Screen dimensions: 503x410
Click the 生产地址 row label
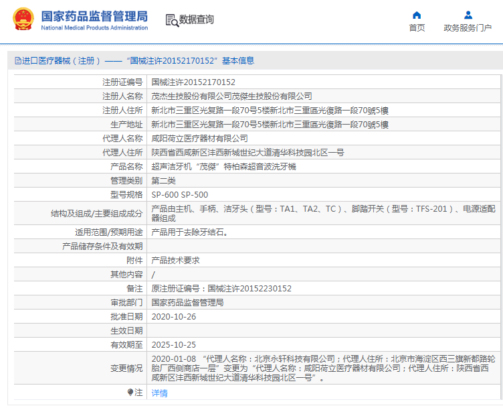pyautogui.click(x=126, y=125)
